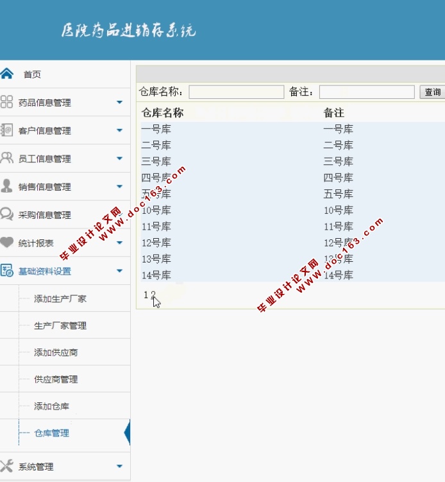Open the 首页 menu item
The width and height of the screenshot is (445, 482).
32,74
